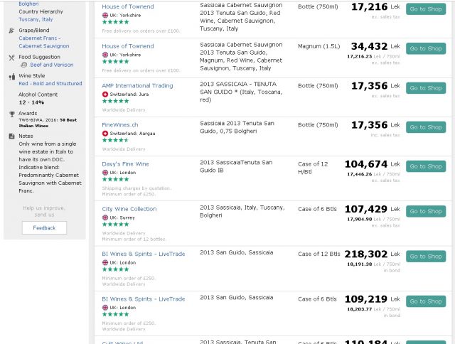
Task: Follow the Tuscany, Italy hierarchy link
Action: tap(36, 19)
